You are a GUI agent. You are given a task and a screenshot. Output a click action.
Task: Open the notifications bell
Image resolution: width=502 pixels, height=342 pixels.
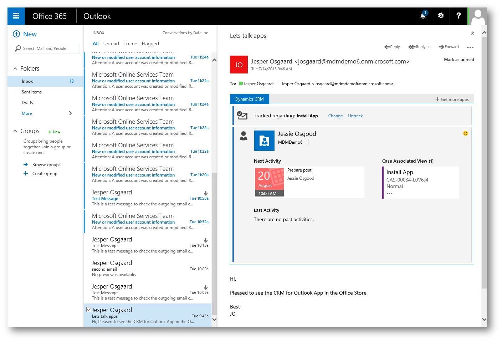pos(423,16)
